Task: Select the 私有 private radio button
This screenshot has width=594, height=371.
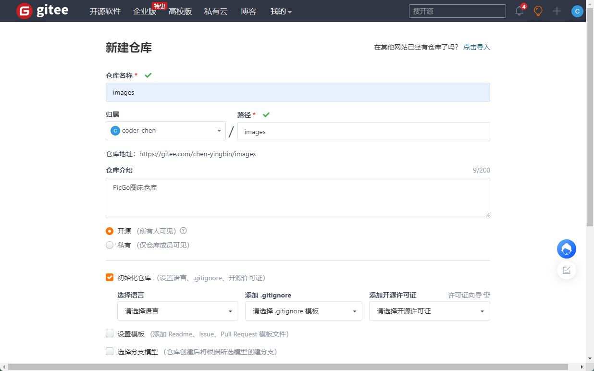Action: coord(110,245)
